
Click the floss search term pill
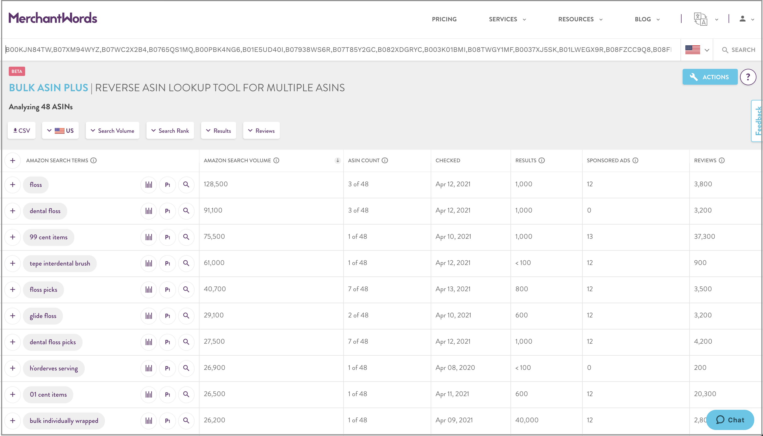point(36,184)
